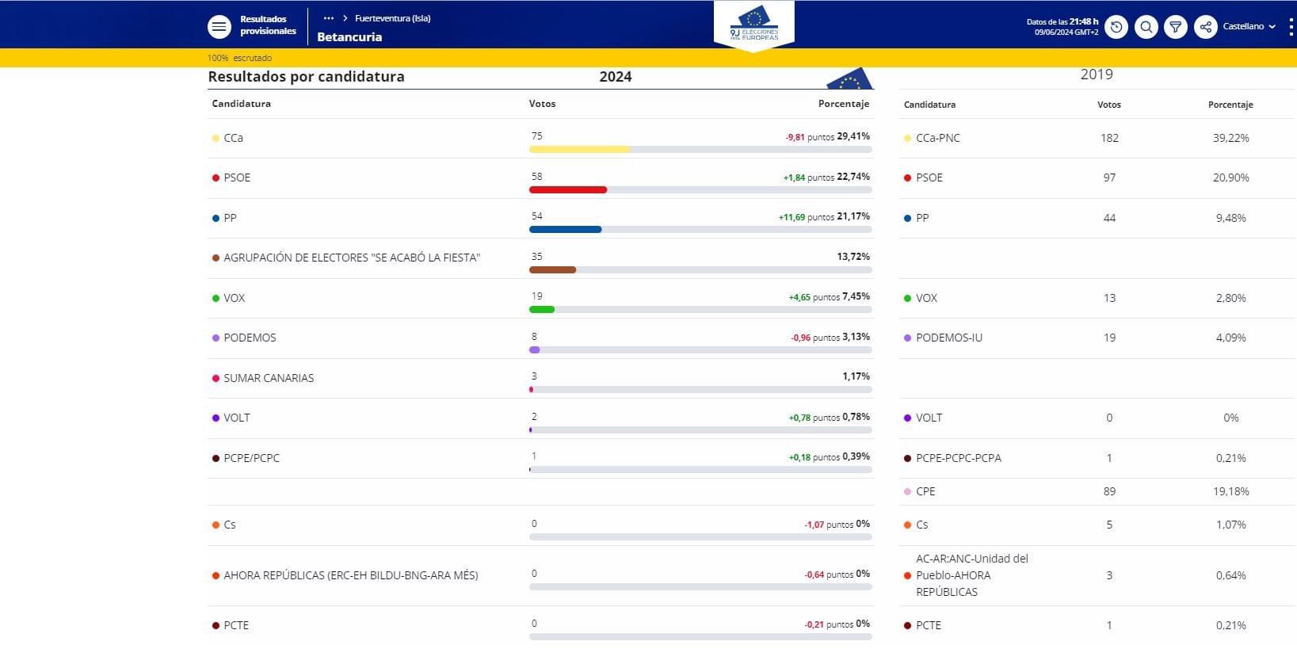The height and width of the screenshot is (649, 1297).
Task: Select PCPE/PCPC candidatura name
Action: click(251, 458)
